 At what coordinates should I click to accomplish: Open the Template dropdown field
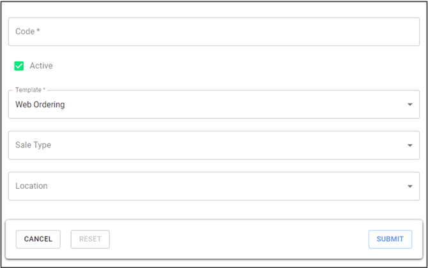(213, 105)
